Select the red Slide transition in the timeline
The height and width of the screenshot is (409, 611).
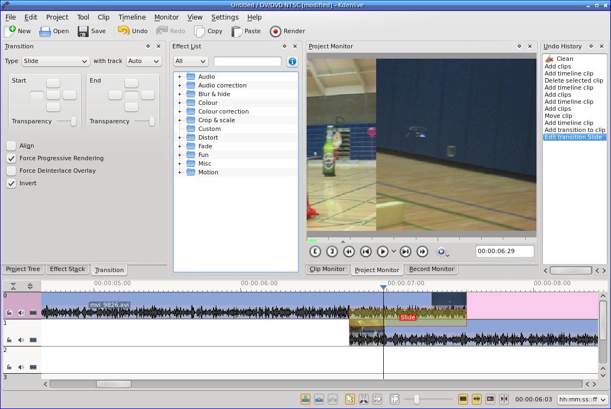[x=408, y=317]
